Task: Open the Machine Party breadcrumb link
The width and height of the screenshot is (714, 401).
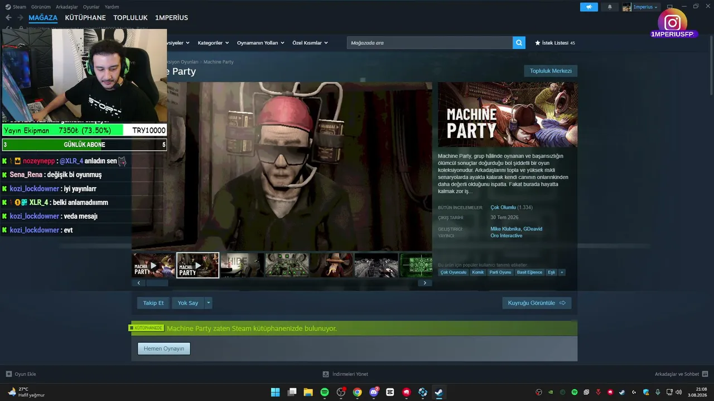Action: tap(219, 62)
